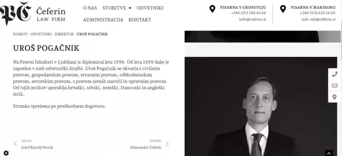Open the O NAS menu item
342x156 pixels.
(90, 8)
